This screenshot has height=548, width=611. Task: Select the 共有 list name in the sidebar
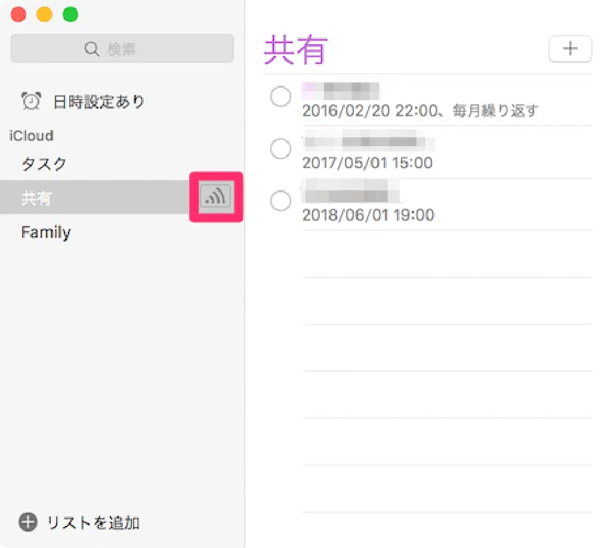(x=37, y=198)
